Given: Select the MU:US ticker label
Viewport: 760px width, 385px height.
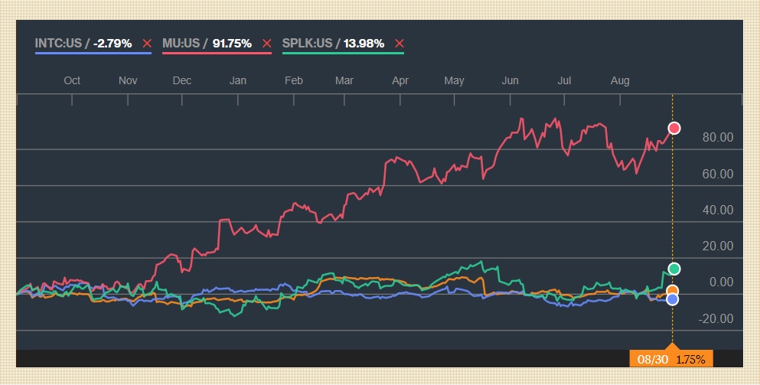Looking at the screenshot, I should point(181,43).
